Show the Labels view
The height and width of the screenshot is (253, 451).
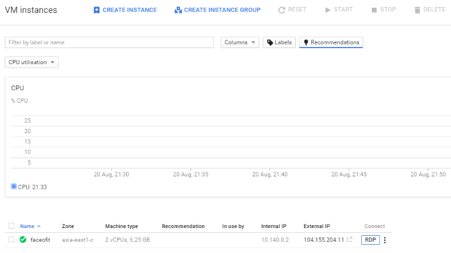(x=279, y=43)
